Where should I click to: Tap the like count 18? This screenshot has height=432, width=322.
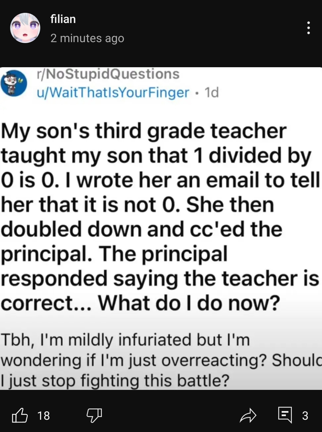44,416
